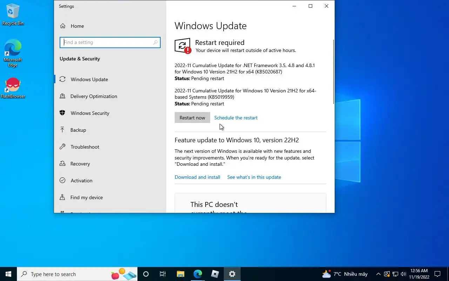Click the Backup upward arrow icon
Screen dimensions: 449x281
tap(62, 130)
